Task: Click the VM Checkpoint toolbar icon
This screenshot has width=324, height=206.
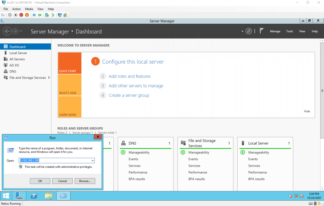Action: [x=47, y=15]
